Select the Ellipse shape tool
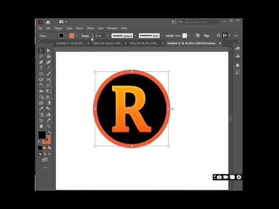279x209 pixels. 41,74
